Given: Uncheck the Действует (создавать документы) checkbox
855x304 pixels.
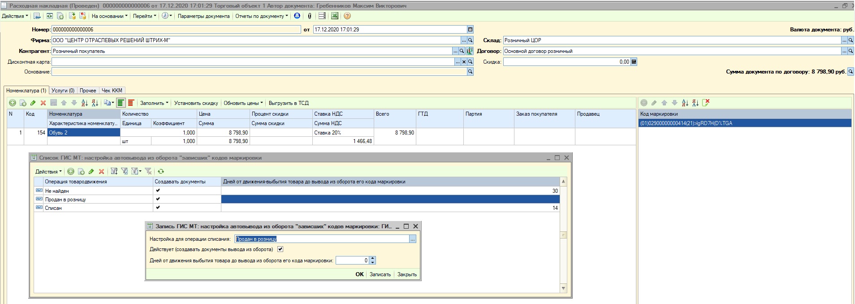Looking at the screenshot, I should point(281,249).
